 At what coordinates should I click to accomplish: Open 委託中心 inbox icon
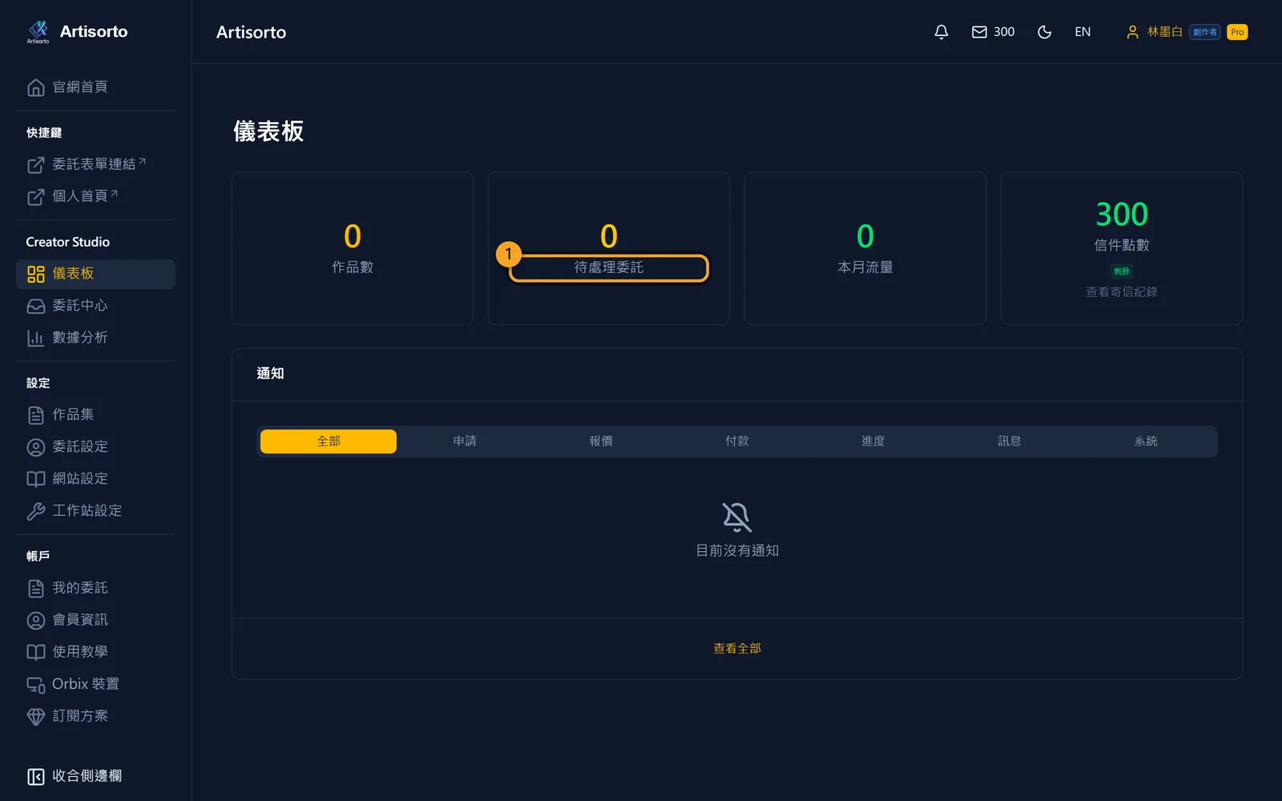(36, 306)
